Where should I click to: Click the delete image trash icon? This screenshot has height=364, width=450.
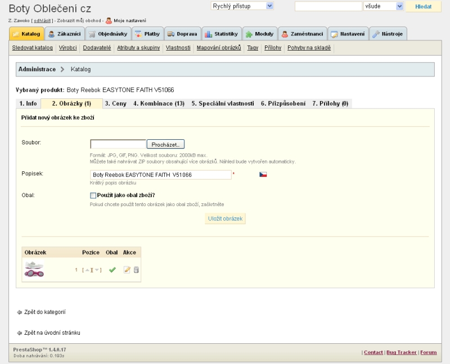coord(136,270)
